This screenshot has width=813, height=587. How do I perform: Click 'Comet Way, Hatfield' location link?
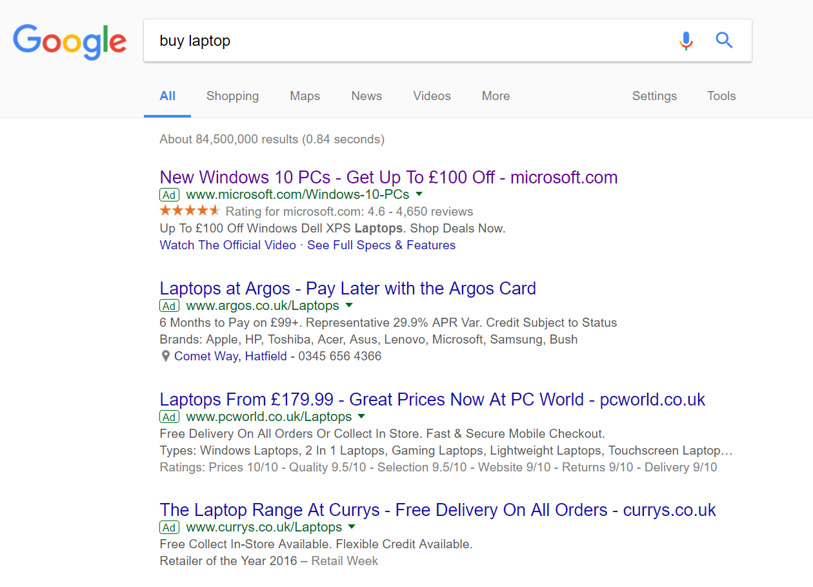point(230,356)
